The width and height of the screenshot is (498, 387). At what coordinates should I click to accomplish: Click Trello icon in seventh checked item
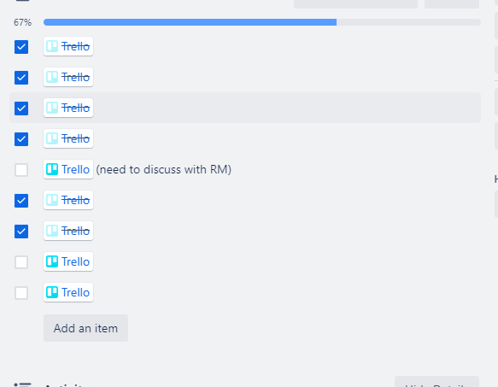pyautogui.click(x=52, y=231)
